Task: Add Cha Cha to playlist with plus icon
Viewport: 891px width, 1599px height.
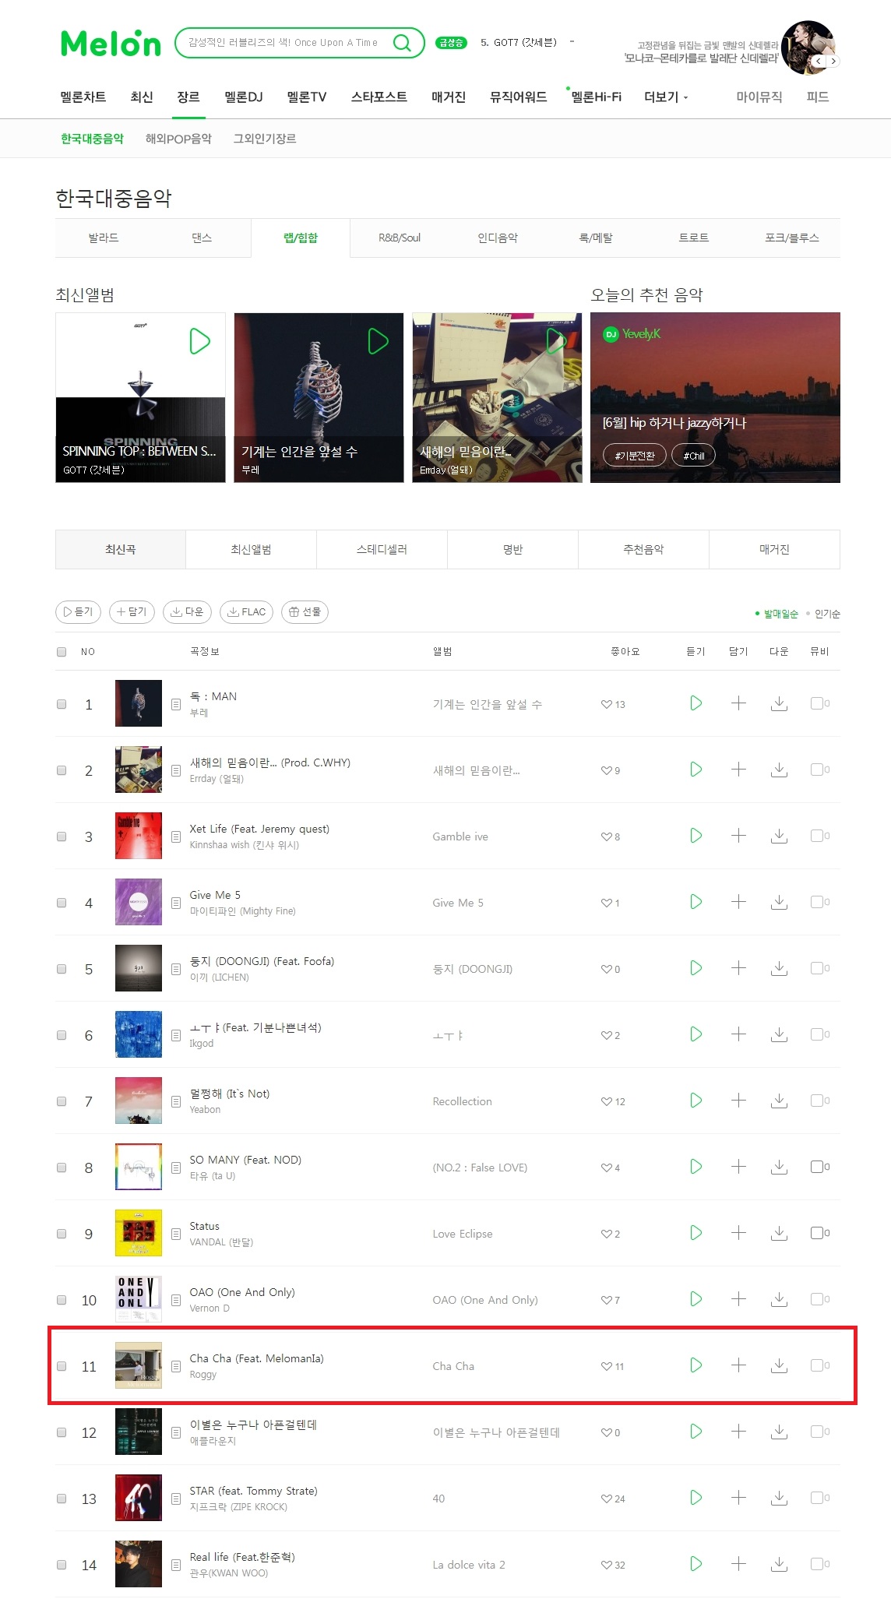Action: [738, 1365]
